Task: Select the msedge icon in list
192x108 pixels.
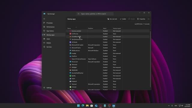Action: tap(70, 53)
